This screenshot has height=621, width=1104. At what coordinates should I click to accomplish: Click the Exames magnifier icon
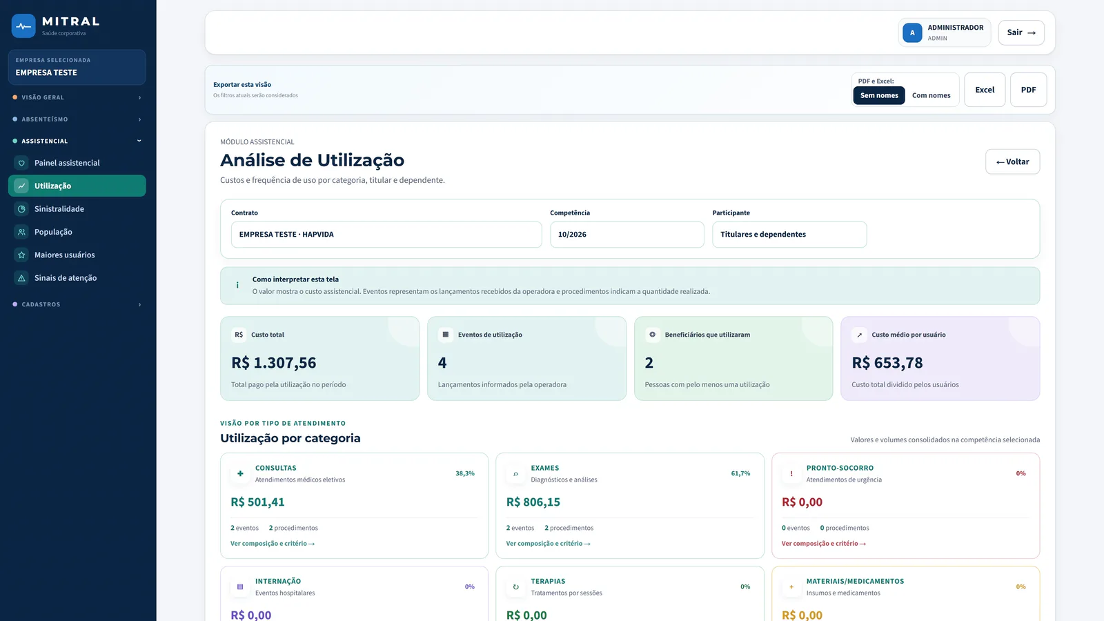coord(515,473)
